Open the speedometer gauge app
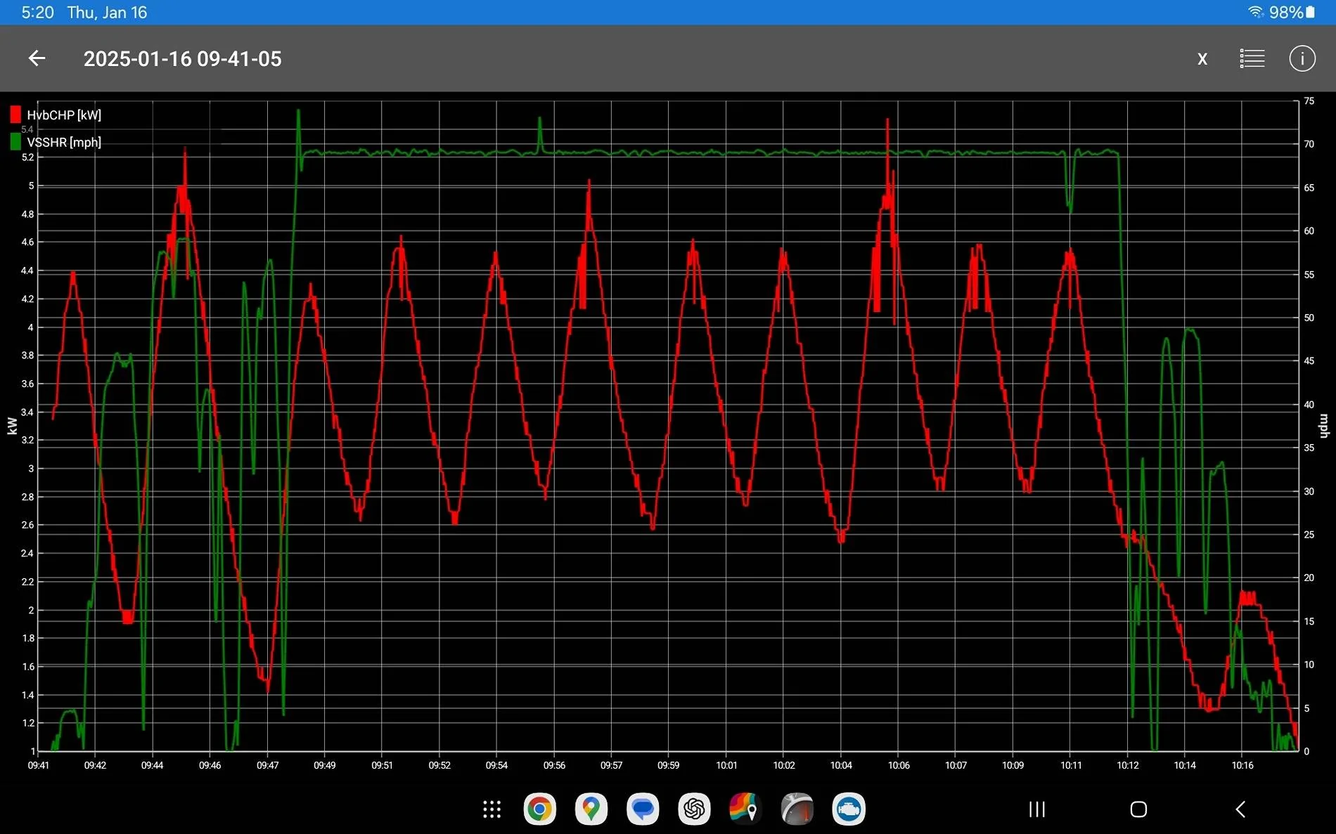 coord(797,809)
